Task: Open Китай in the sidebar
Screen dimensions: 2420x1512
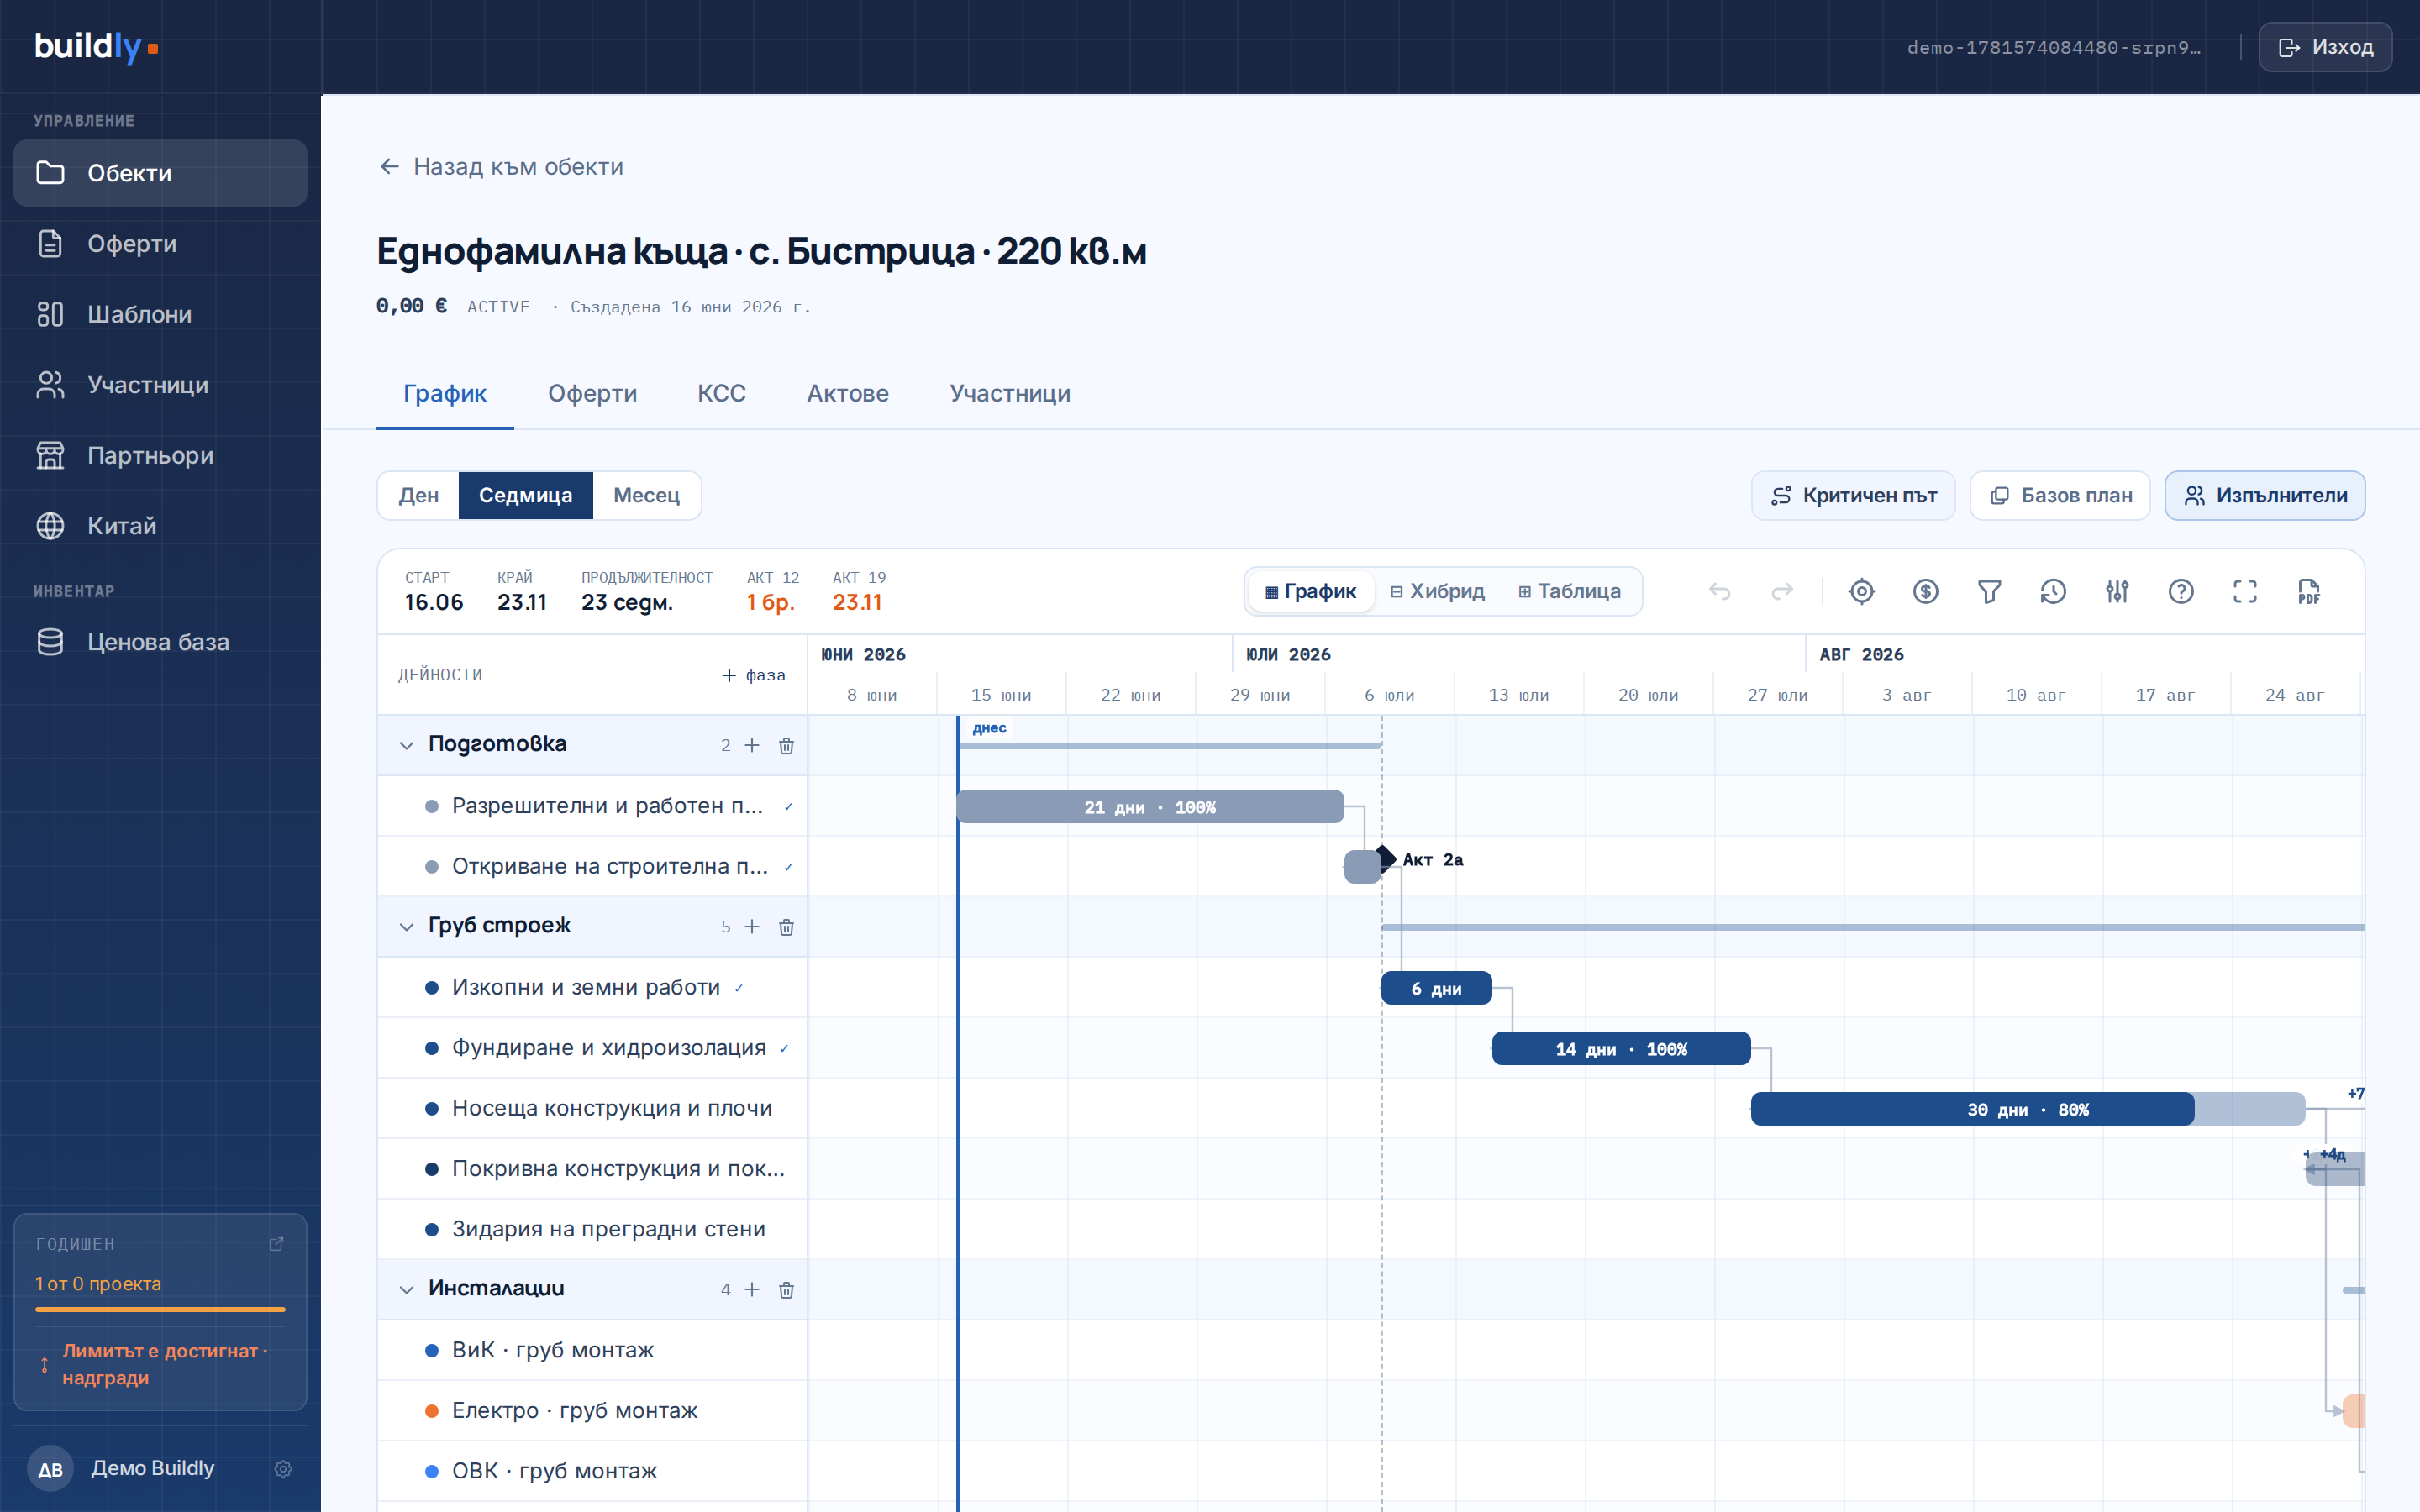Action: (160, 526)
